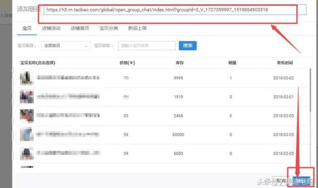Expand the 全部类目 category dropdown

[x=66, y=46]
